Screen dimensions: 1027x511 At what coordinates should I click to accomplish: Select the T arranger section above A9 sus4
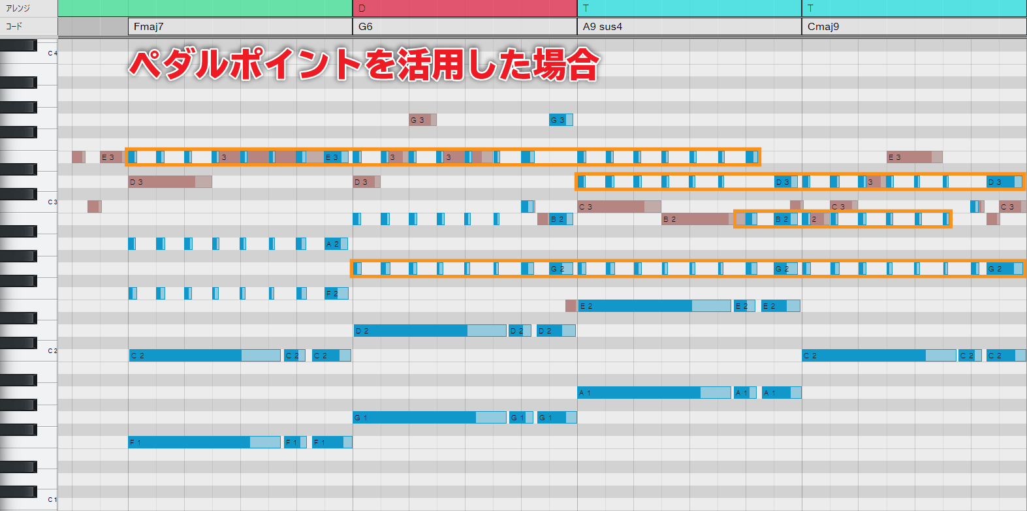click(x=689, y=8)
